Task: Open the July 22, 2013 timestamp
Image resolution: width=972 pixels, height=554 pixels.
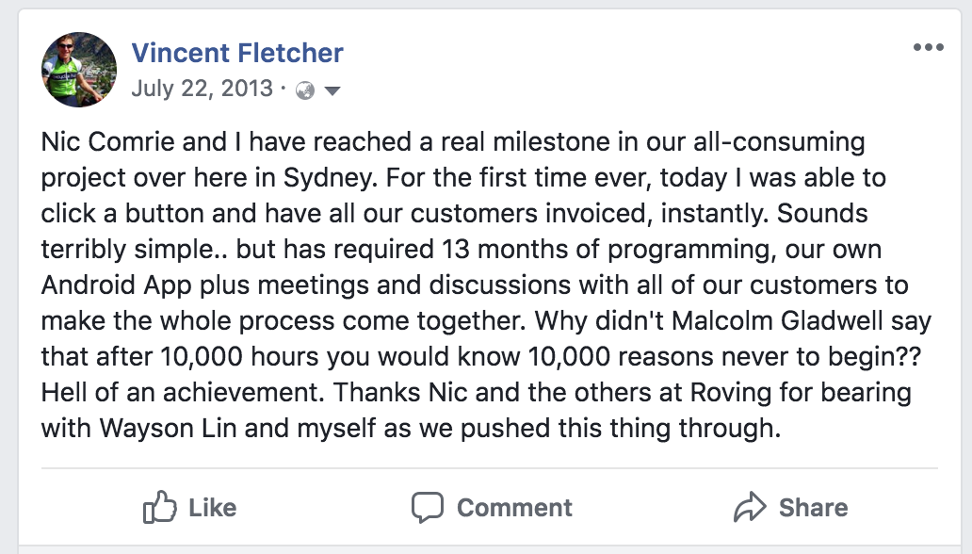Action: (202, 89)
